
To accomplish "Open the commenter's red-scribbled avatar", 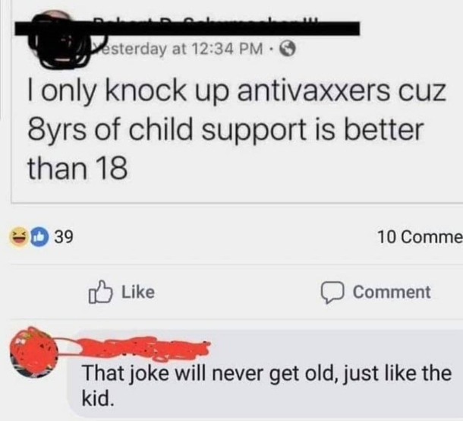I will [34, 353].
